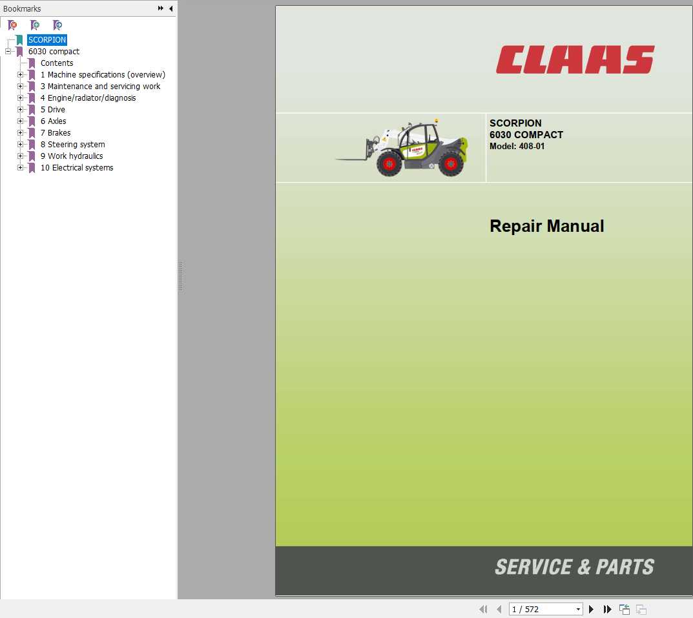
Task: Expand the 6 Axles node
Action: [x=20, y=121]
